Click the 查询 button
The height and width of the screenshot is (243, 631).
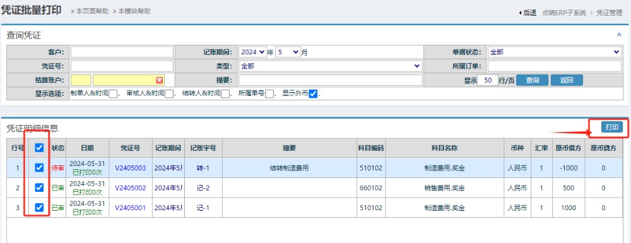[x=532, y=80]
